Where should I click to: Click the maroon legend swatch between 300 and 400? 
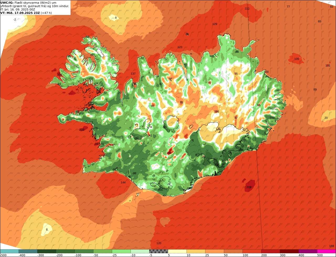[289, 251]
